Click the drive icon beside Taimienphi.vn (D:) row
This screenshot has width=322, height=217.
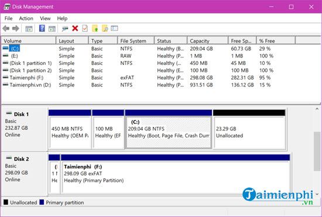[x=5, y=84]
